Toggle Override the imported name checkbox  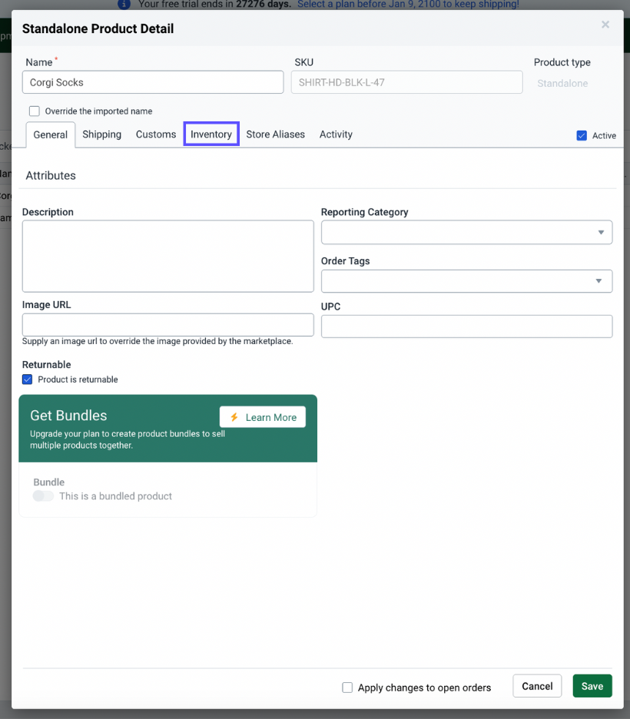tap(35, 111)
